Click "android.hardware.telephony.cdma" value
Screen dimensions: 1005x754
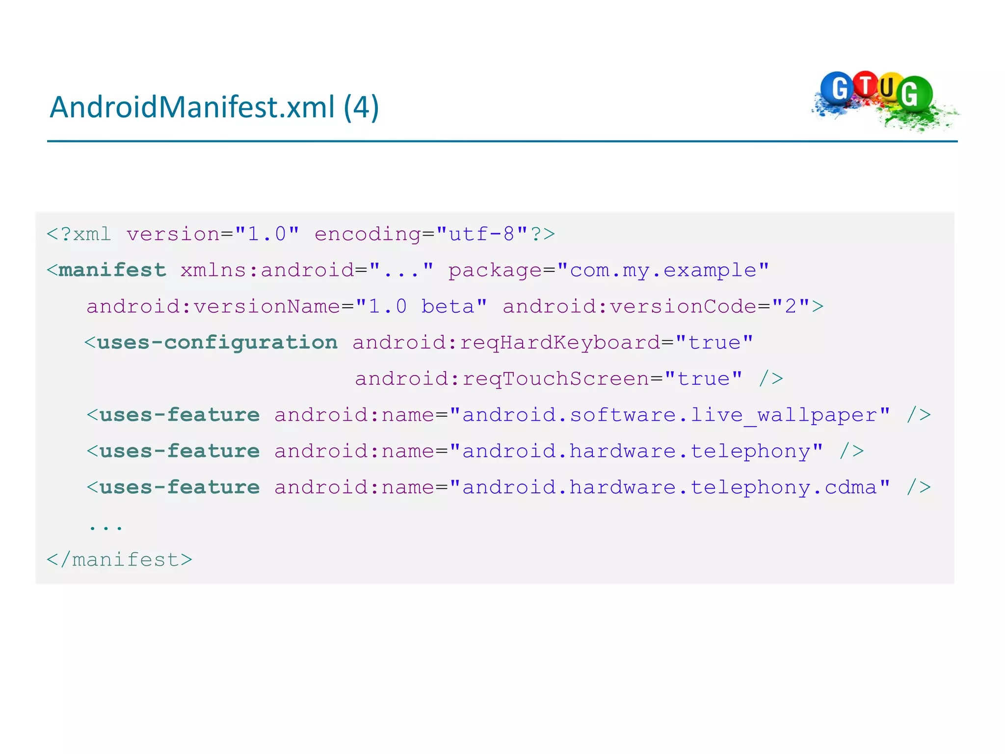tap(669, 487)
